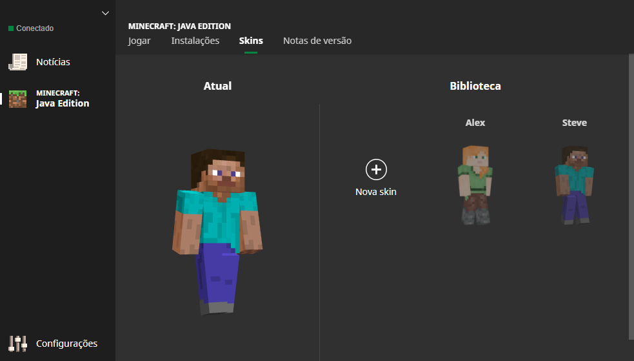Click the MINECRAFT: JAVA EDITION header title
The height and width of the screenshot is (361, 634).
click(x=179, y=26)
